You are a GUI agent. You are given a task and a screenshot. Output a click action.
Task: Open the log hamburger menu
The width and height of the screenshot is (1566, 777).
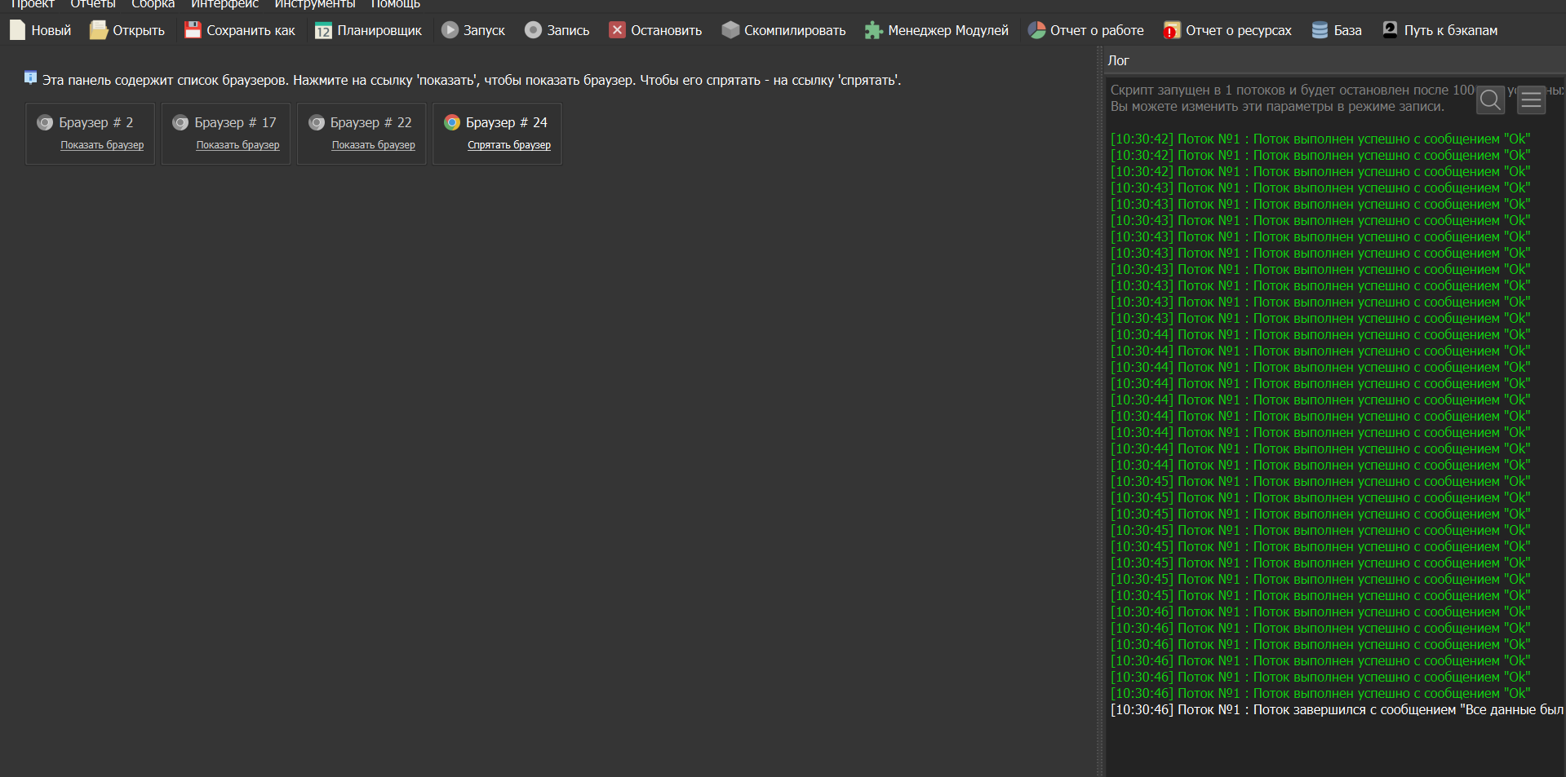(x=1531, y=99)
